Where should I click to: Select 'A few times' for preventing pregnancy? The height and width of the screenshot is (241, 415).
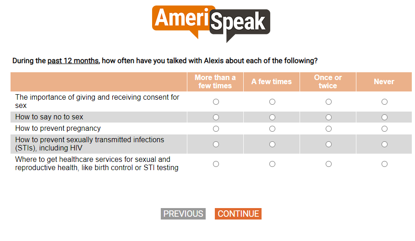(x=273, y=129)
